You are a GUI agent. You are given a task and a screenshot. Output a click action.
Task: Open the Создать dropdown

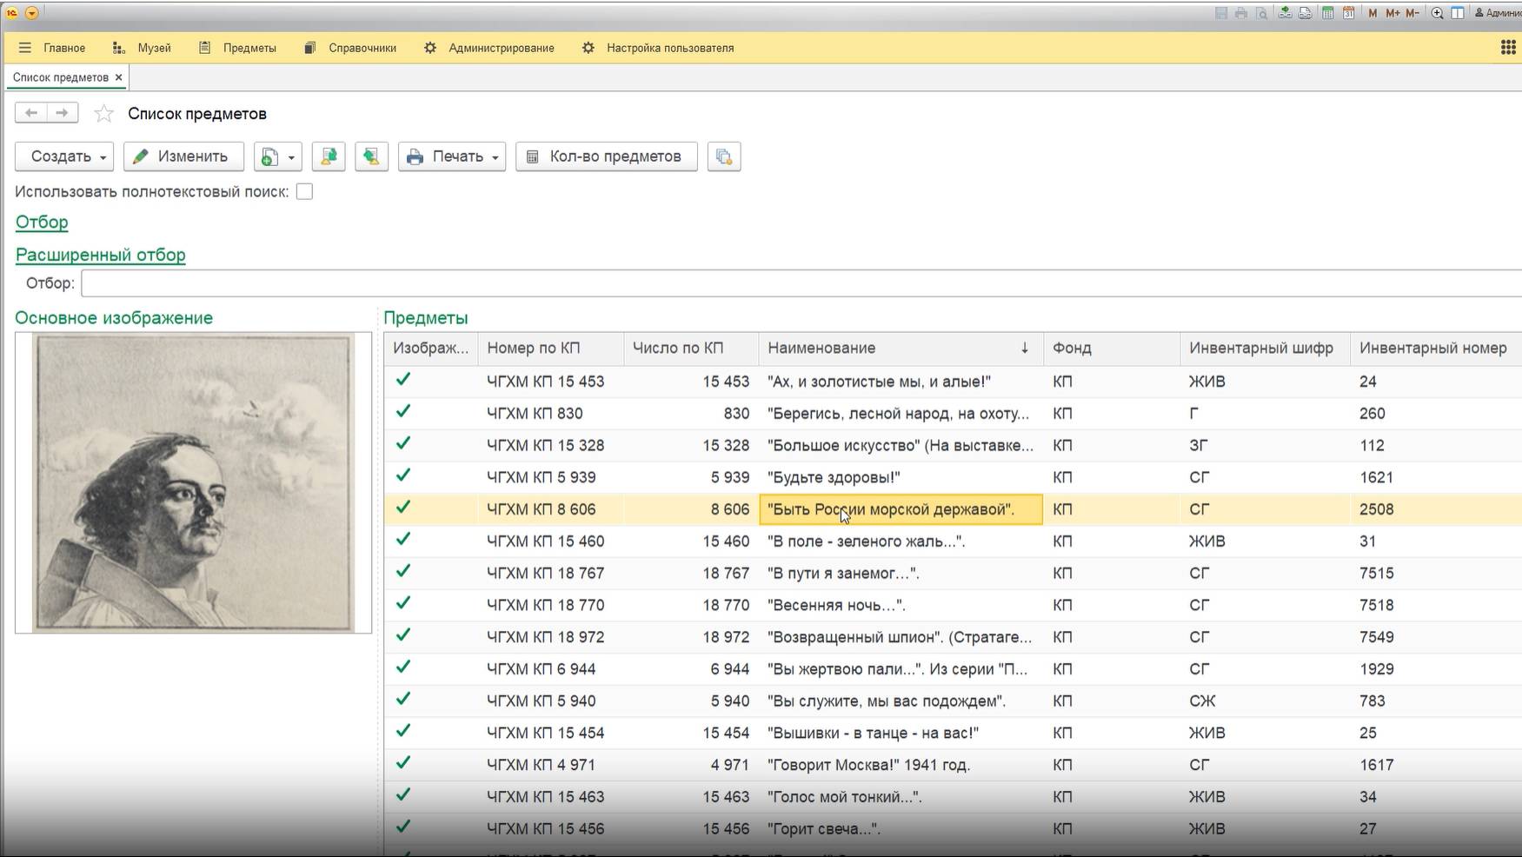pyautogui.click(x=64, y=156)
